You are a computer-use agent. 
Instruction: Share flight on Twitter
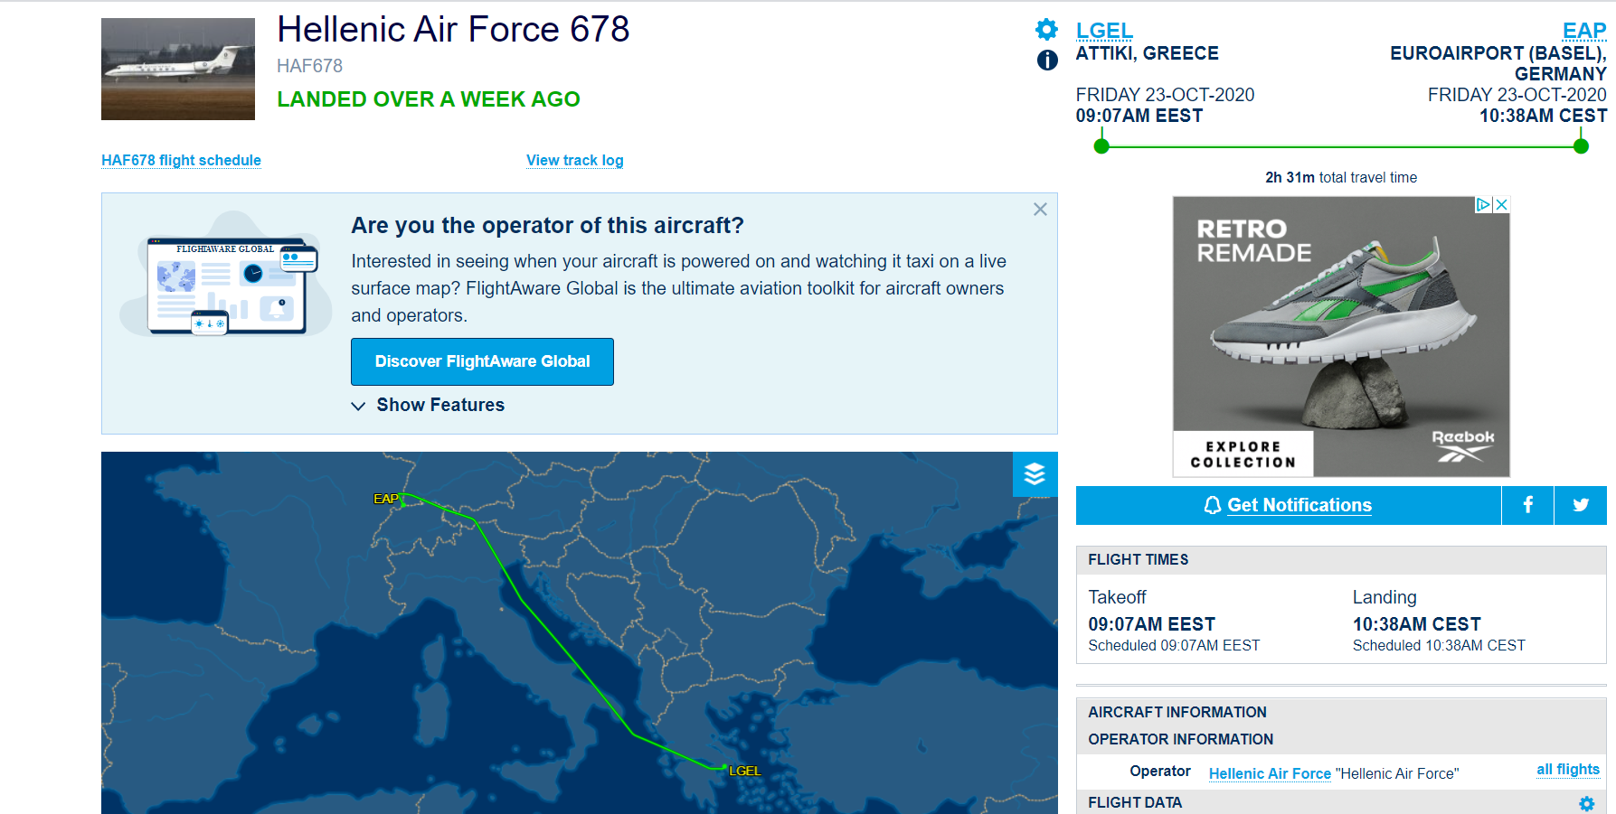pyautogui.click(x=1580, y=505)
